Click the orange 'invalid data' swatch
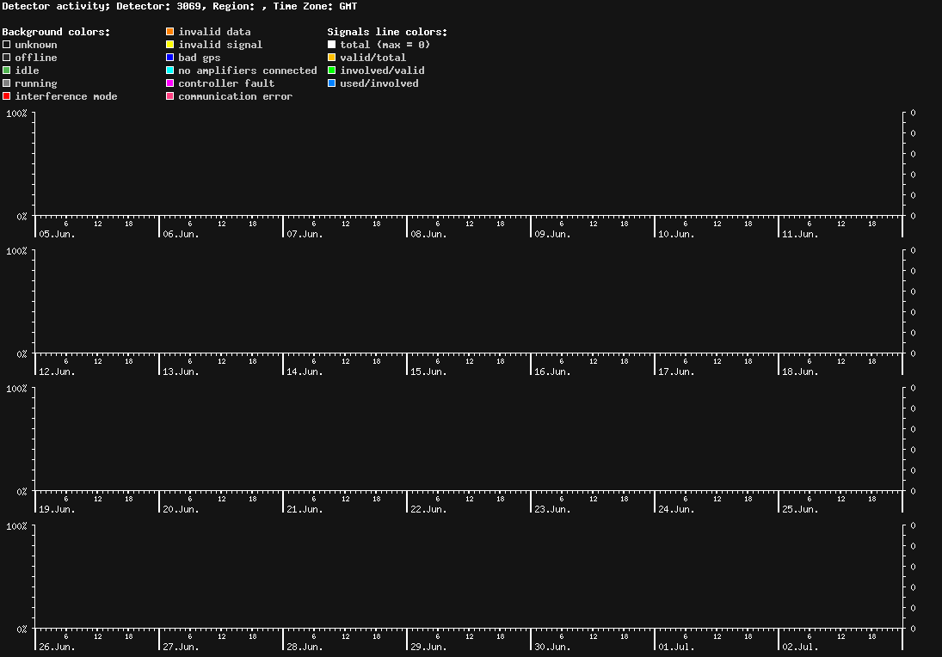Viewport: 942px width, 657px height. click(x=170, y=32)
